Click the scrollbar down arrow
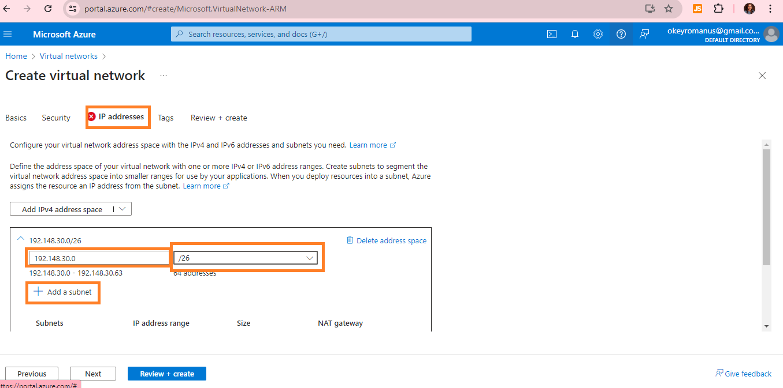 (x=767, y=326)
